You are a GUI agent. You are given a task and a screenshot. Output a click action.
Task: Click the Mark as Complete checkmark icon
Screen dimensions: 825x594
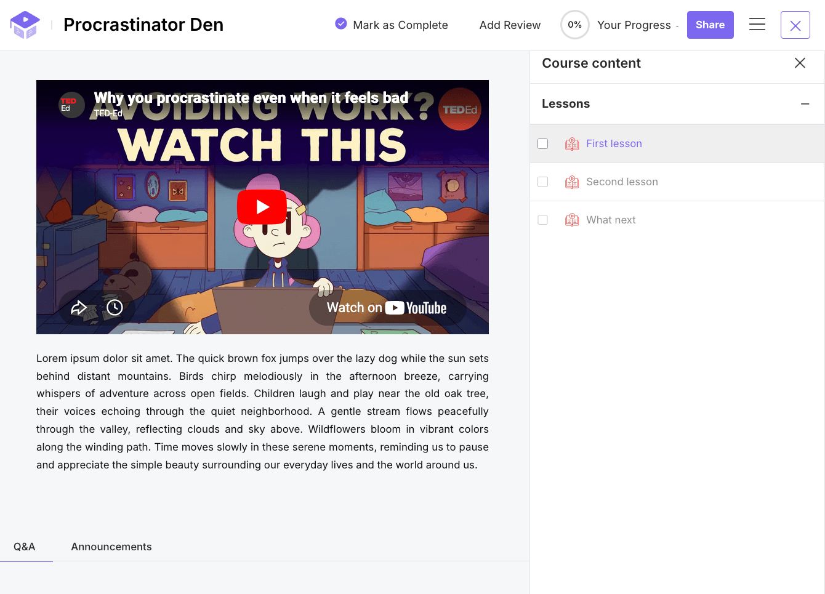340,23
